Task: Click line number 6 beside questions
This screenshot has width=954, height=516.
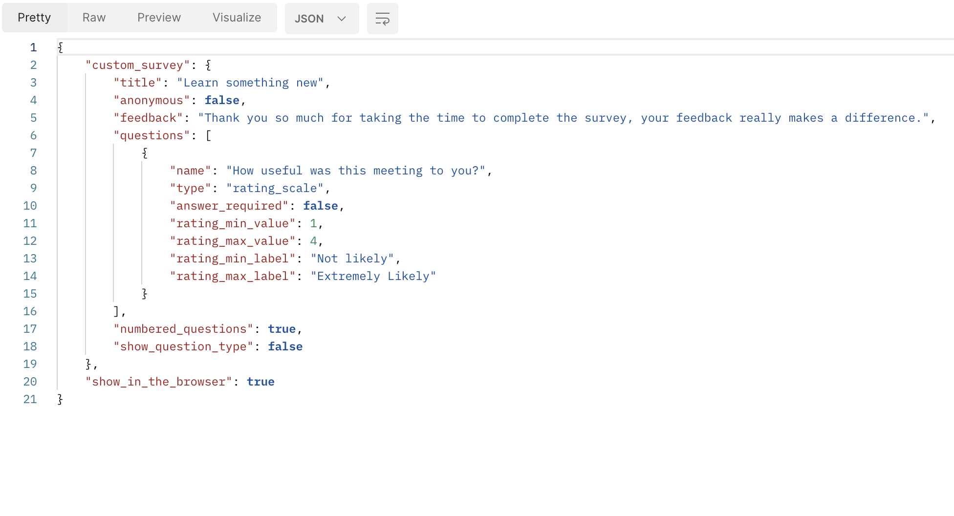Action: point(33,135)
